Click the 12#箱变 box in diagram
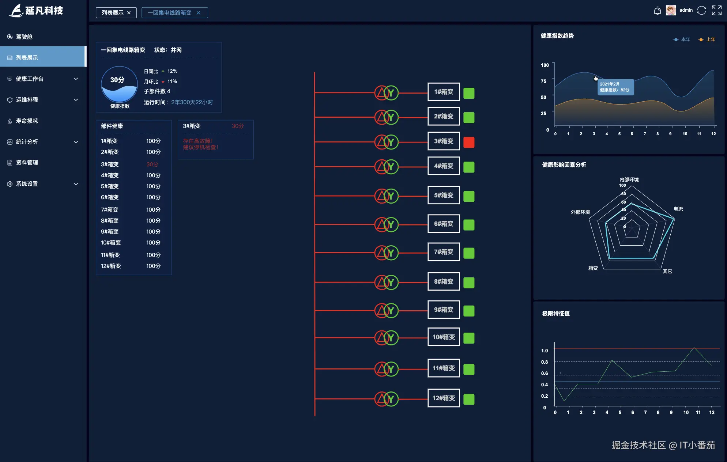Image resolution: width=727 pixels, height=462 pixels. coord(444,398)
